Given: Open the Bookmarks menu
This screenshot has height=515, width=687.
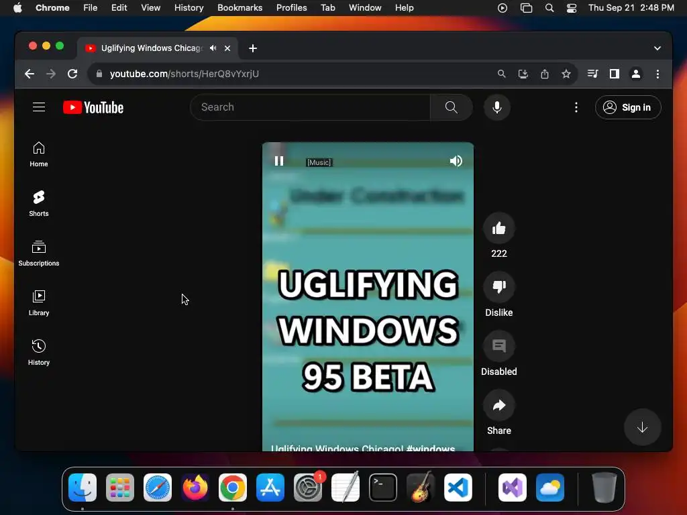Looking at the screenshot, I should pos(240,8).
